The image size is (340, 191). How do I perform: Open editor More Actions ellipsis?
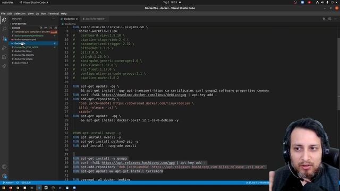point(335,19)
